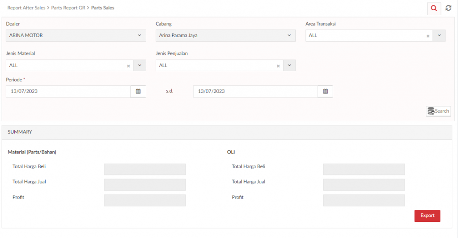Screen dimensions: 458x238
Task: Click the refresh arrows icon
Action: click(448, 8)
